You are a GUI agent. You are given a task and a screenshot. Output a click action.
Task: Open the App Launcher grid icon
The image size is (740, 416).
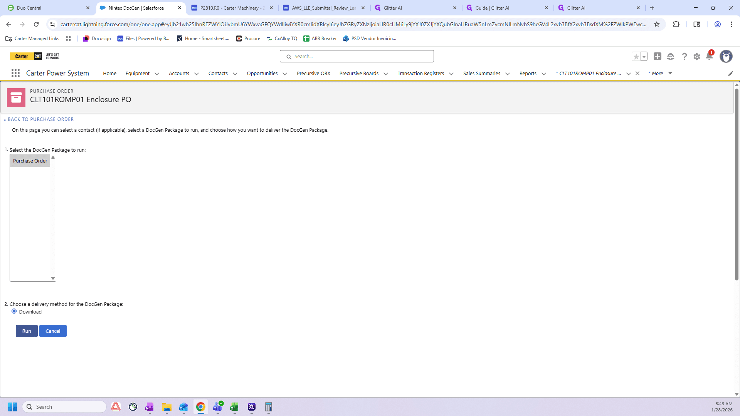15,73
